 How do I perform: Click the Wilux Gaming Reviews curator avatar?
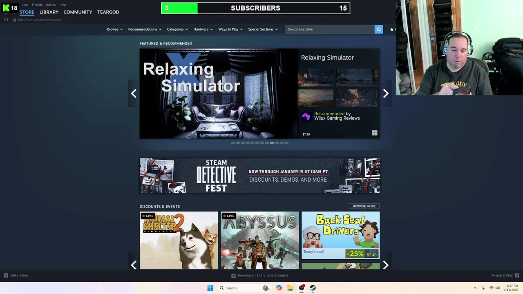pos(306,116)
